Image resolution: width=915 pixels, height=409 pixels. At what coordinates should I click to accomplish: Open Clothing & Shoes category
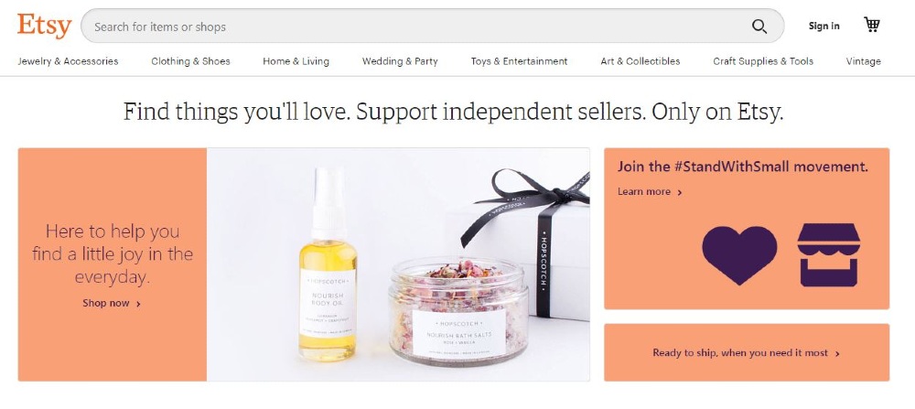[191, 61]
